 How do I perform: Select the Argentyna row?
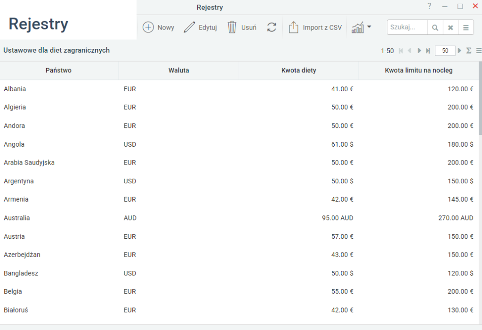point(239,181)
